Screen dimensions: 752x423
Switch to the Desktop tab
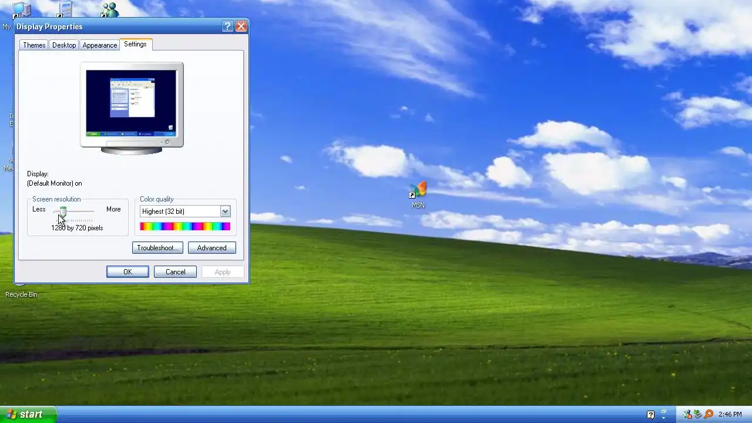pos(63,45)
